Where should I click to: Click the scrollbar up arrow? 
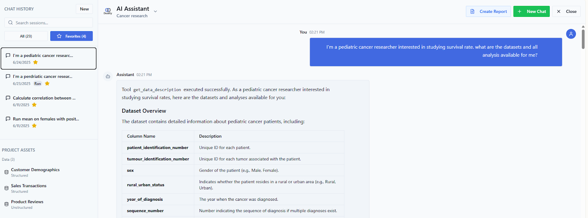click(x=583, y=27)
